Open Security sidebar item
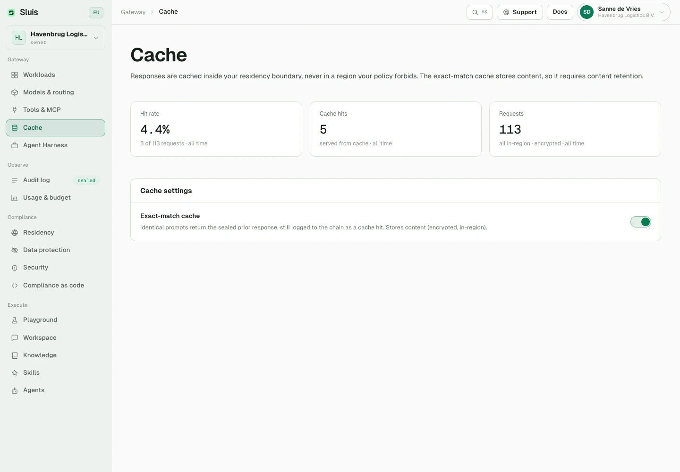This screenshot has height=472, width=680. click(55, 268)
